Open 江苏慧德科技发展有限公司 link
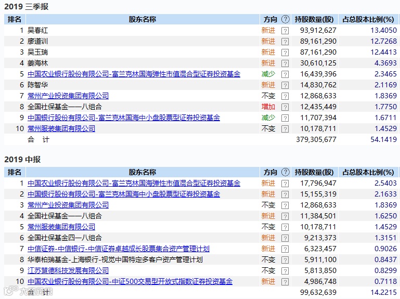The width and height of the screenshot is (400, 299). click(68, 270)
